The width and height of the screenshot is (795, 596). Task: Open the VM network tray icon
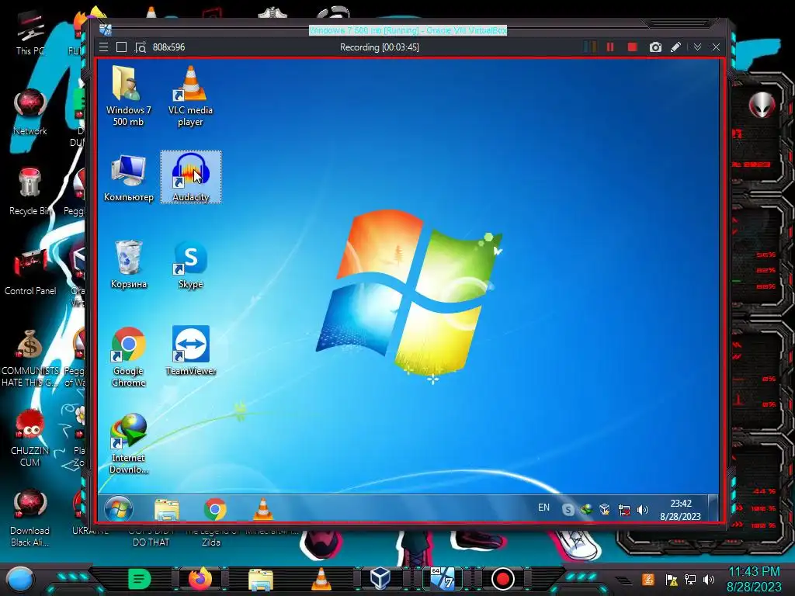pos(624,510)
